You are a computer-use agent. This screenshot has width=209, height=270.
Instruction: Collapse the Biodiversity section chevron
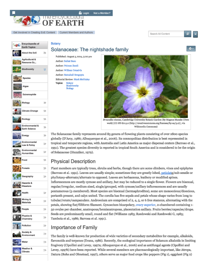[x=45, y=69]
